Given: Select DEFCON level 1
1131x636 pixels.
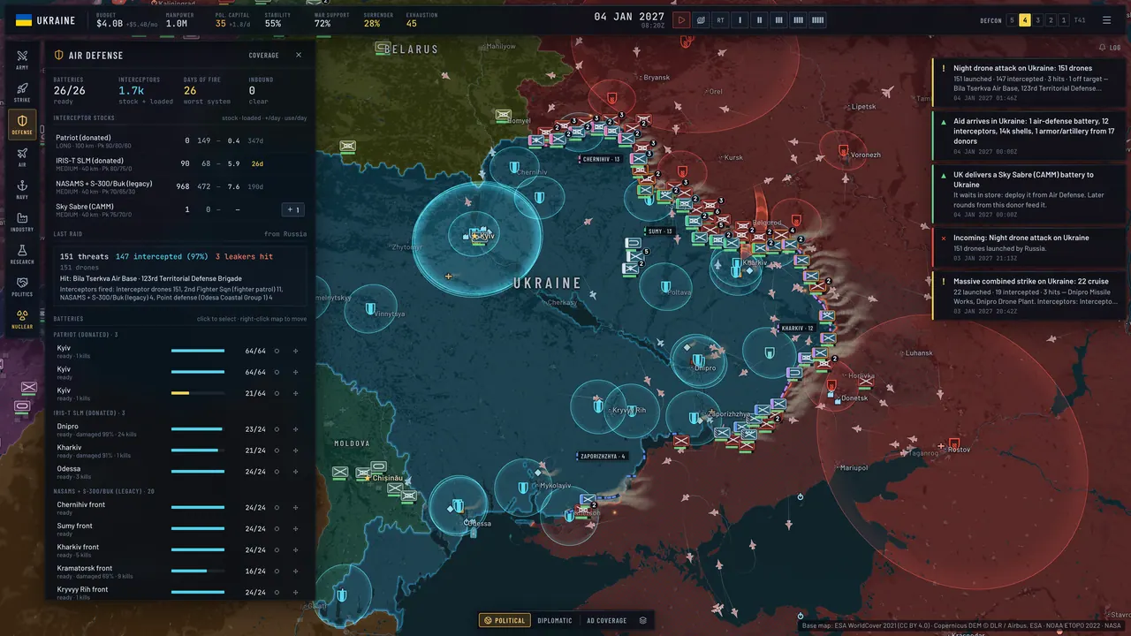Looking at the screenshot, I should coord(1064,20).
